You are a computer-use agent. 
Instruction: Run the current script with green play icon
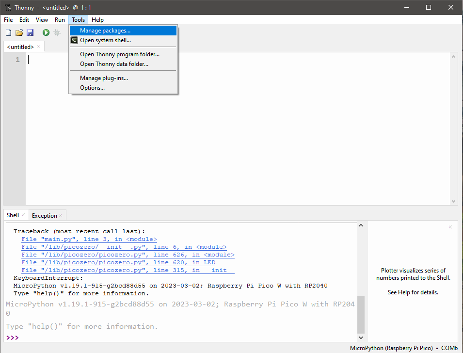46,32
